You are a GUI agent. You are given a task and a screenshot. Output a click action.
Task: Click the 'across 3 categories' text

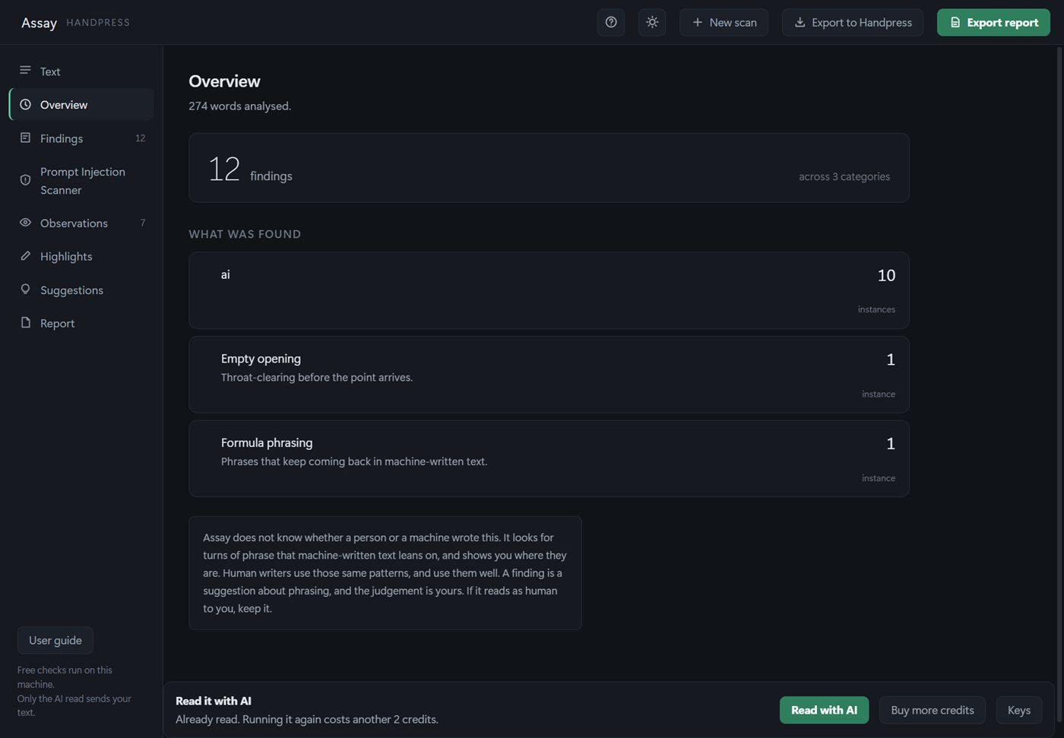tap(844, 176)
